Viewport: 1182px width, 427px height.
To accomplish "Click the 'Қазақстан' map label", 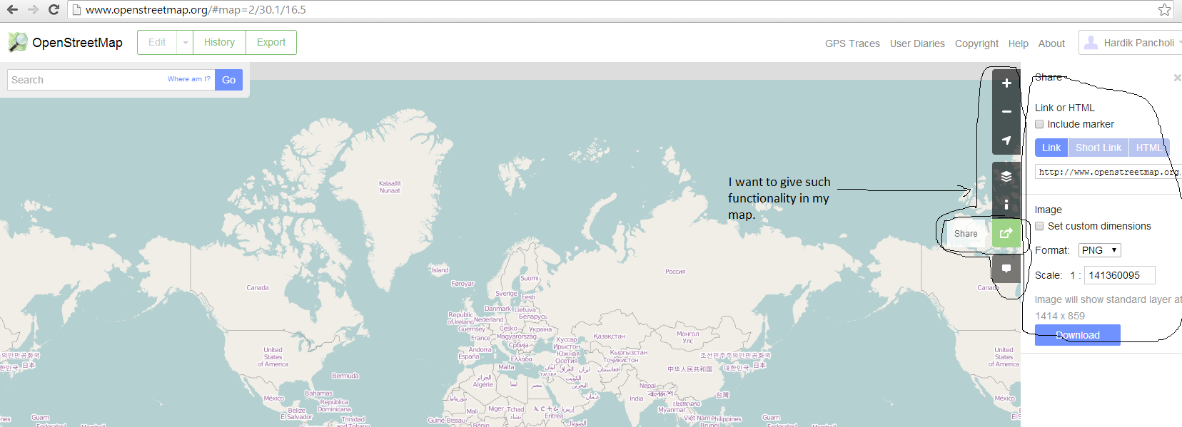I will [x=610, y=336].
